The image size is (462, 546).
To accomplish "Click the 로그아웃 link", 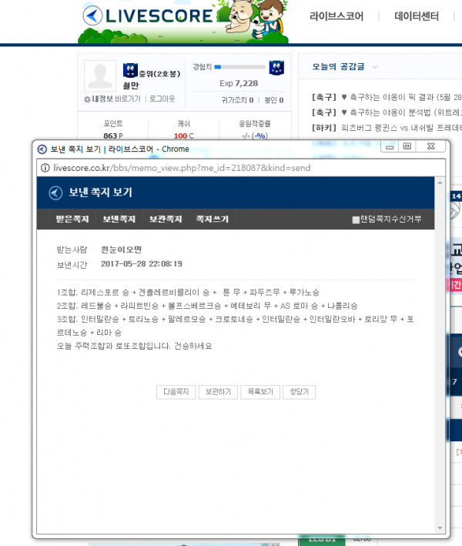I will coord(162,99).
